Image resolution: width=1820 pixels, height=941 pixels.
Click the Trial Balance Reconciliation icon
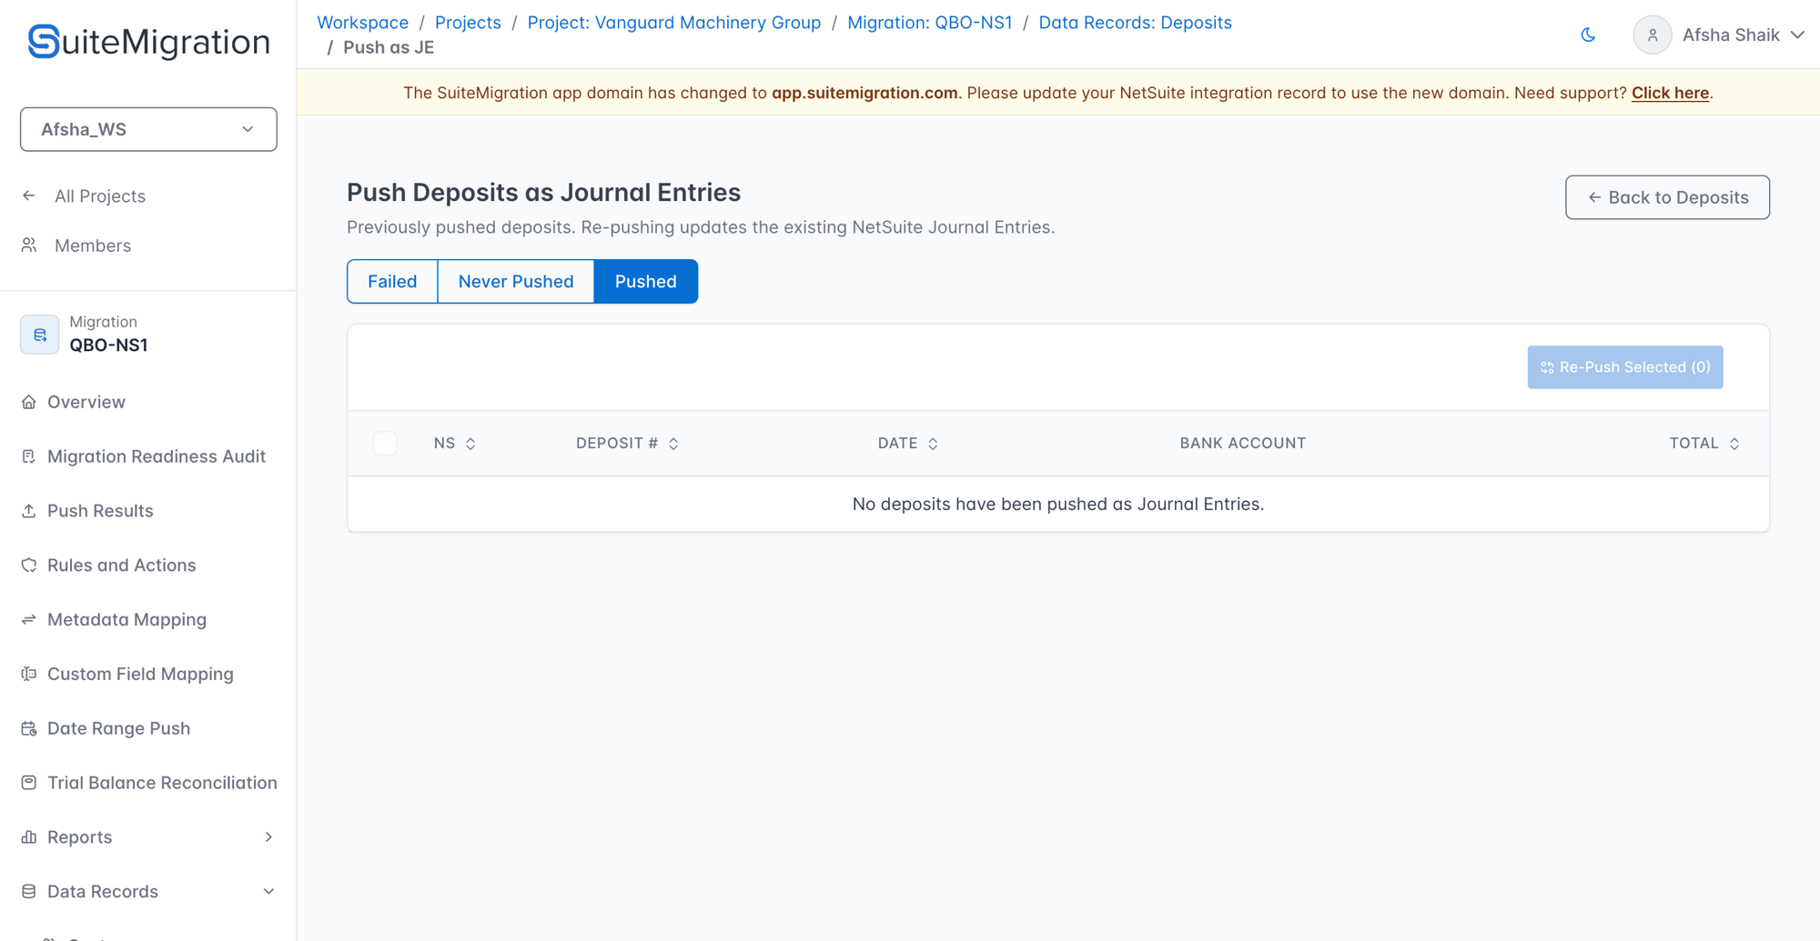point(29,783)
